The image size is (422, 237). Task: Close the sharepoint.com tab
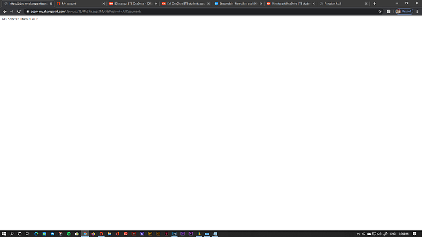coord(51,4)
